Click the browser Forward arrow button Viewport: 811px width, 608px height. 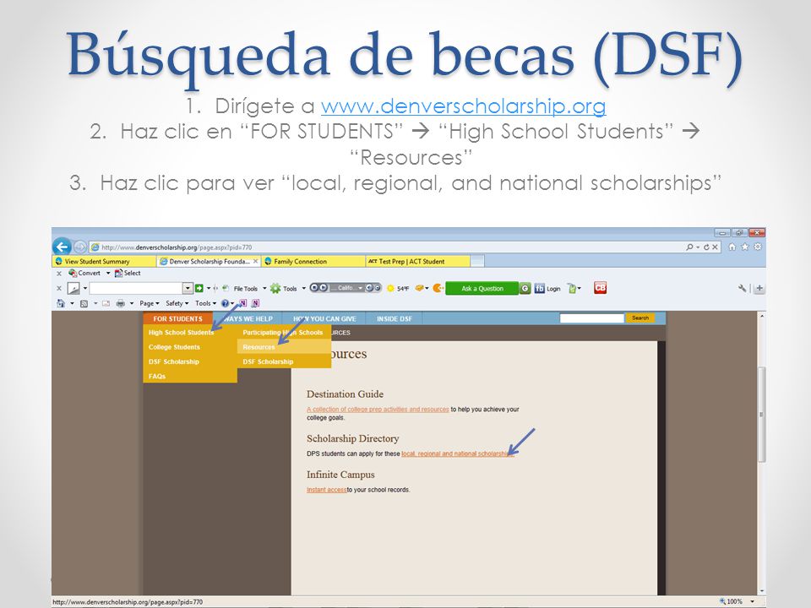click(79, 247)
